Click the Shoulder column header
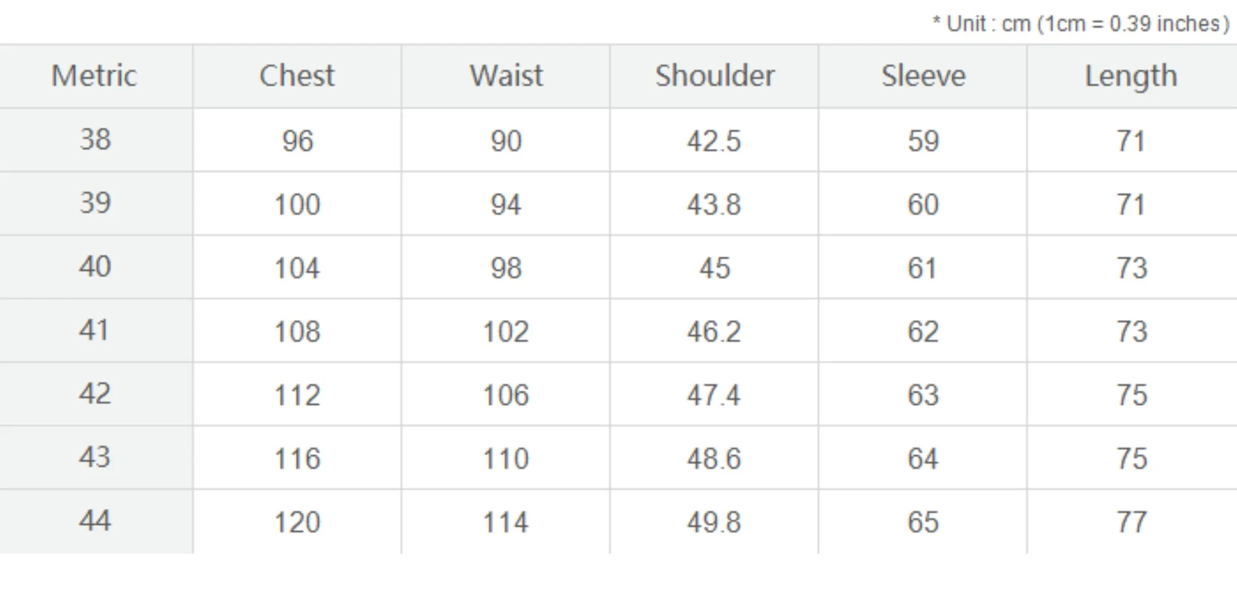The width and height of the screenshot is (1237, 600). point(714,76)
